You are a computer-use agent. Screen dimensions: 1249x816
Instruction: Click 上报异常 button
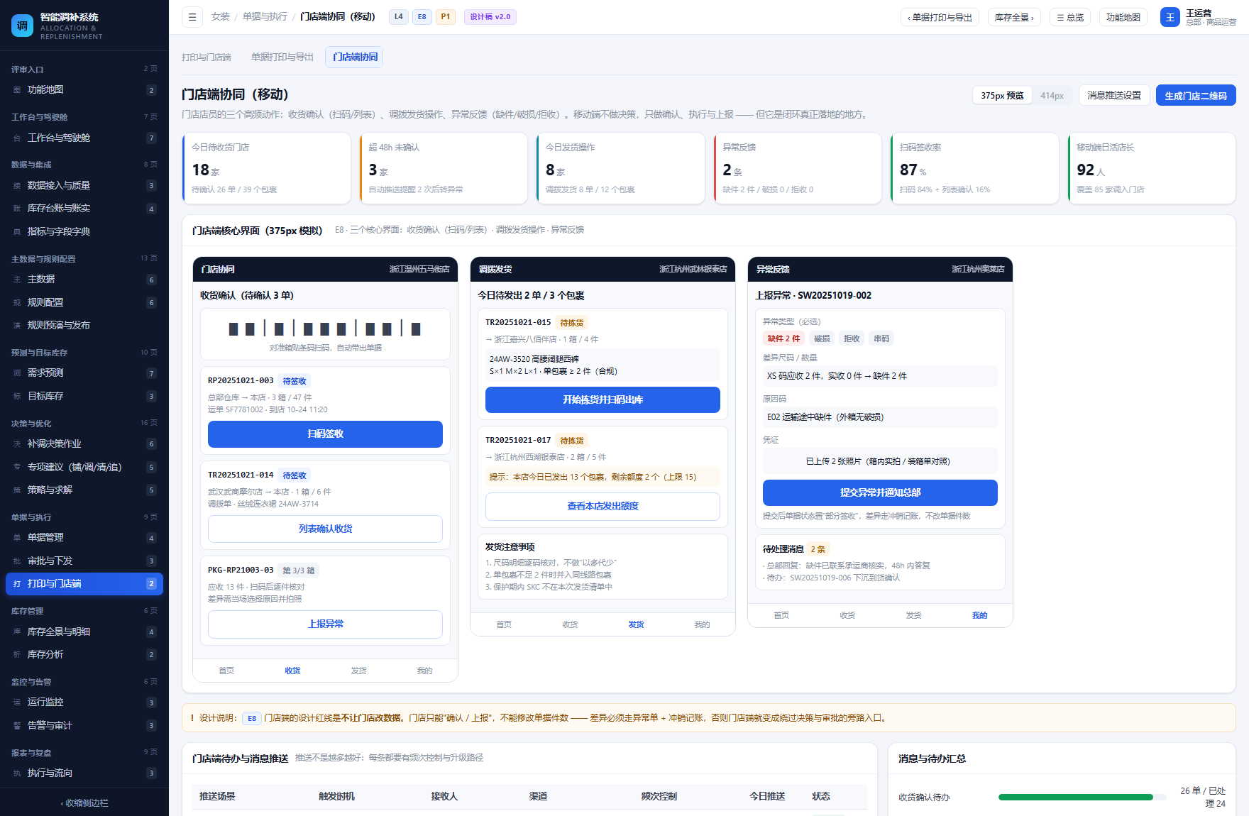[x=325, y=624]
